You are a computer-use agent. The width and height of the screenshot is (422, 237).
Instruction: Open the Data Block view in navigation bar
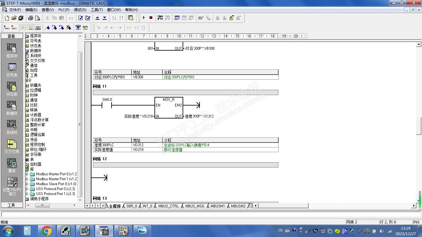(12, 108)
